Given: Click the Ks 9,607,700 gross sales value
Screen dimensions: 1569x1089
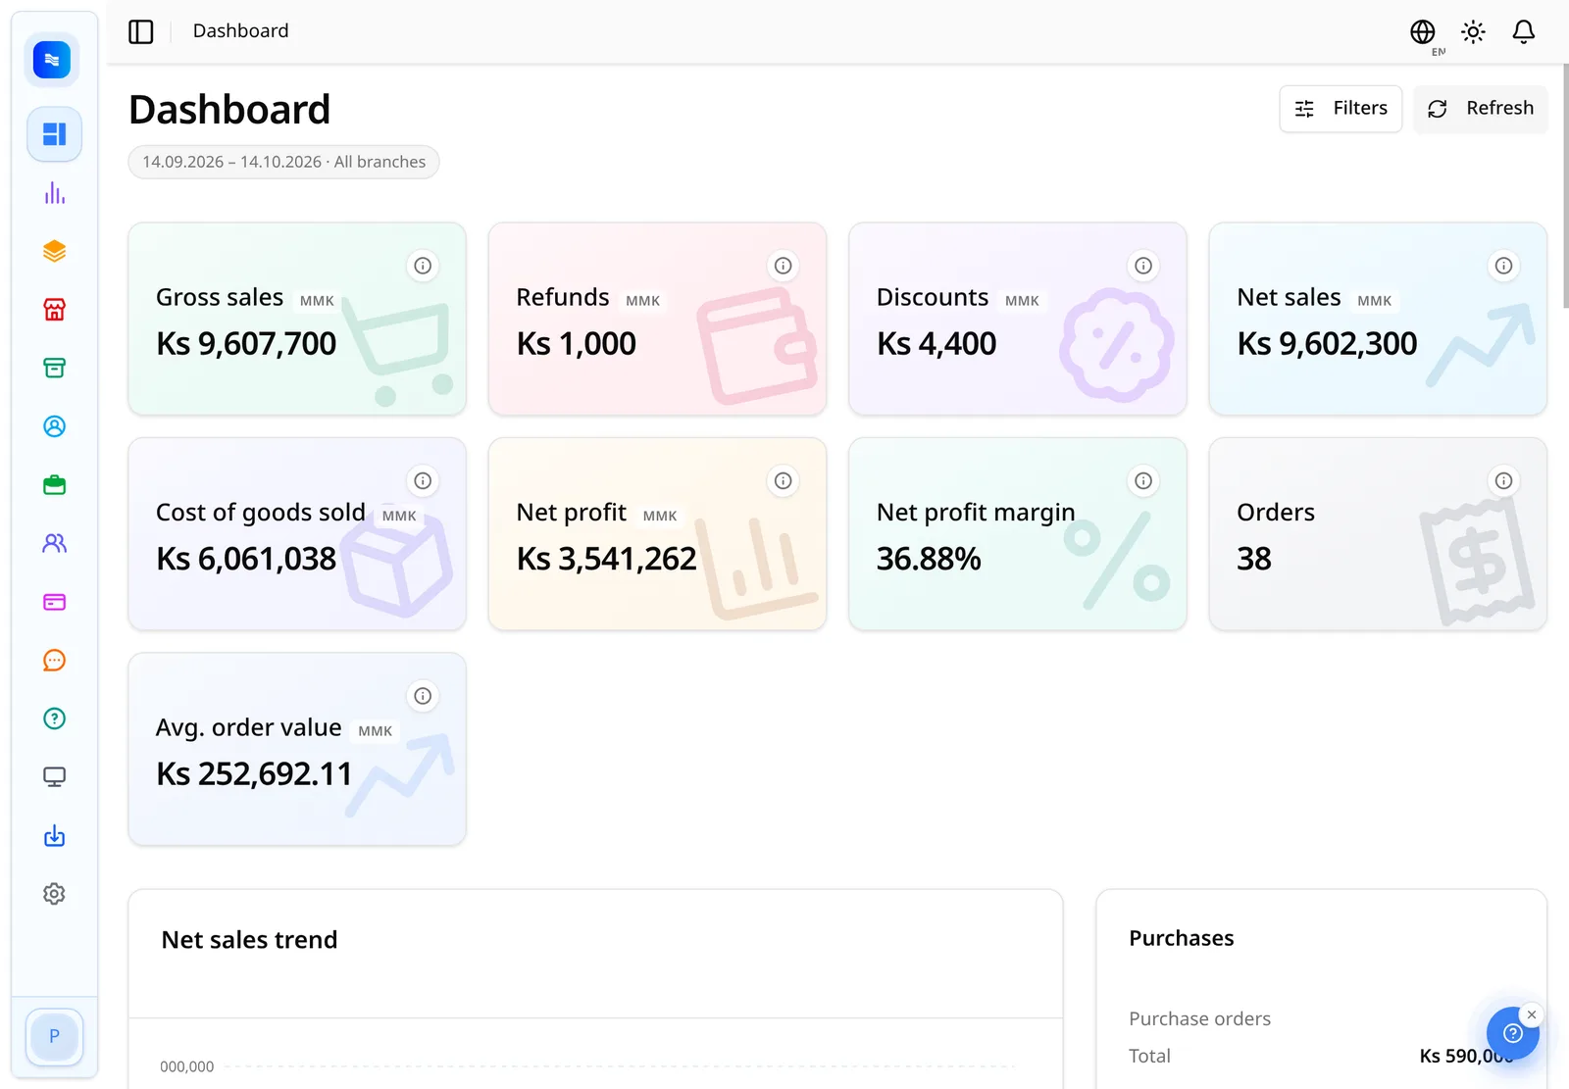Looking at the screenshot, I should tap(246, 344).
